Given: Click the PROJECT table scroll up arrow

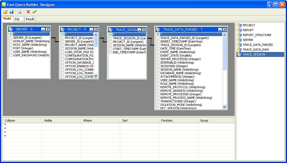Looking at the screenshot, I should point(96,35).
